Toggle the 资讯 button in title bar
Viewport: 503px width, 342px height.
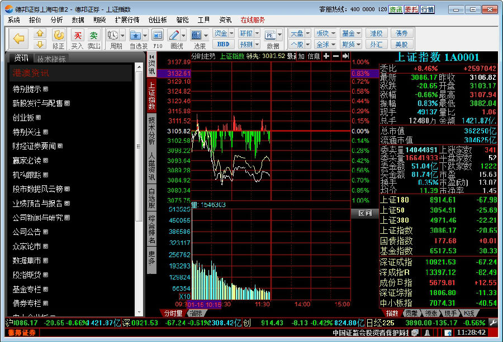pyautogui.click(x=396, y=9)
